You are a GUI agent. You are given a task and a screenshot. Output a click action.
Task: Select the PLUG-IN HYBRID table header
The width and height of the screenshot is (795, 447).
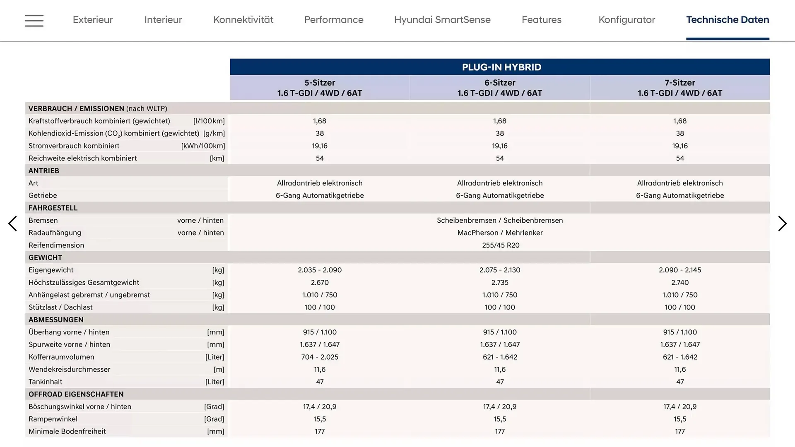pyautogui.click(x=499, y=67)
